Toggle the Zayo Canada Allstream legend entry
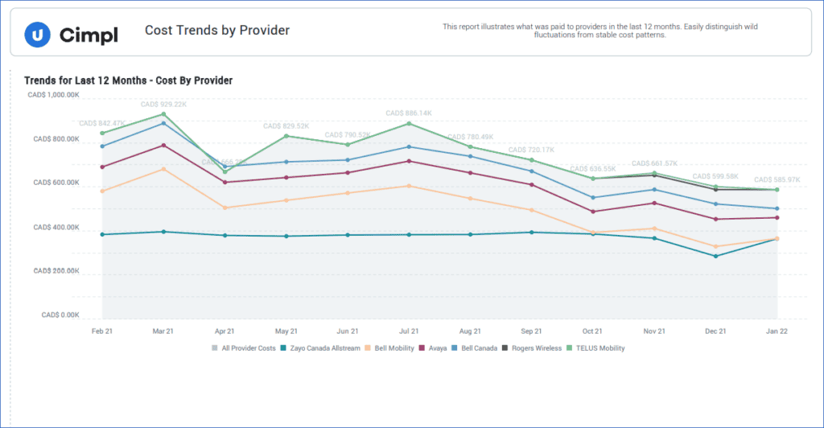 pos(320,348)
